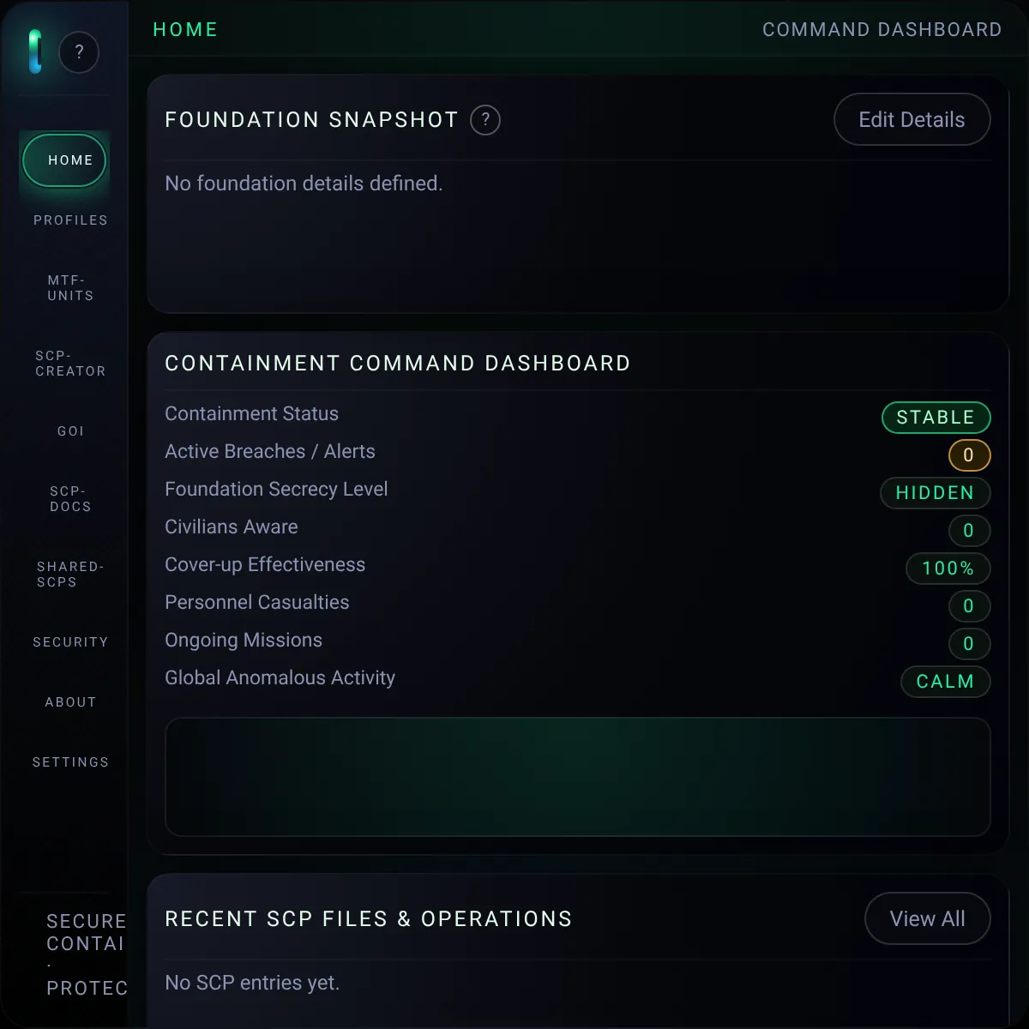Click the STABLE containment status badge
The width and height of the screenshot is (1029, 1029).
coord(936,418)
